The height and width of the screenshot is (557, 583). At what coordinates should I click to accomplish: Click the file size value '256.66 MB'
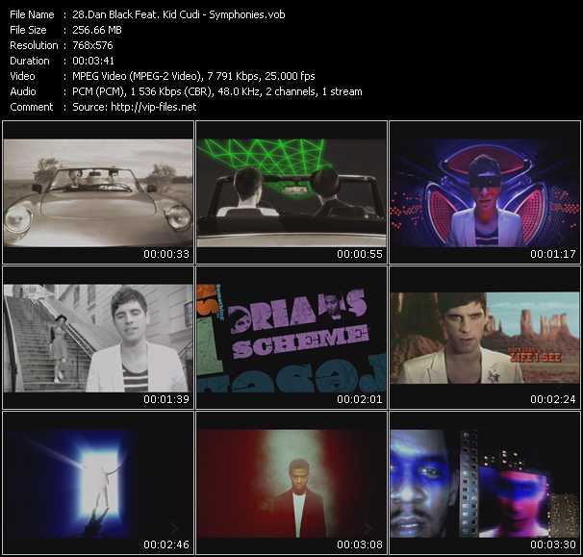97,30
